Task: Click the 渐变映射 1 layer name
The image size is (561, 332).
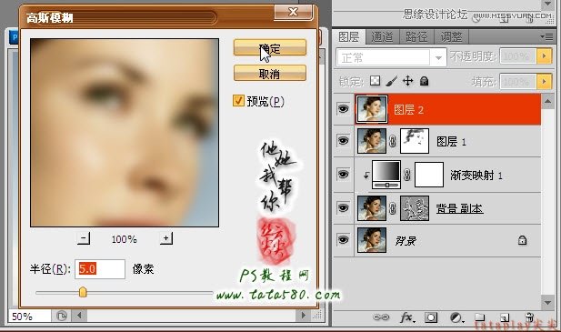Action: tap(476, 176)
